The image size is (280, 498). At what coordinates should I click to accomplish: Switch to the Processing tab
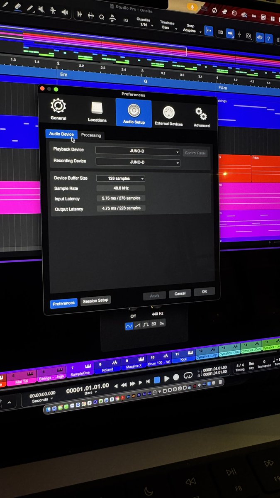click(91, 135)
